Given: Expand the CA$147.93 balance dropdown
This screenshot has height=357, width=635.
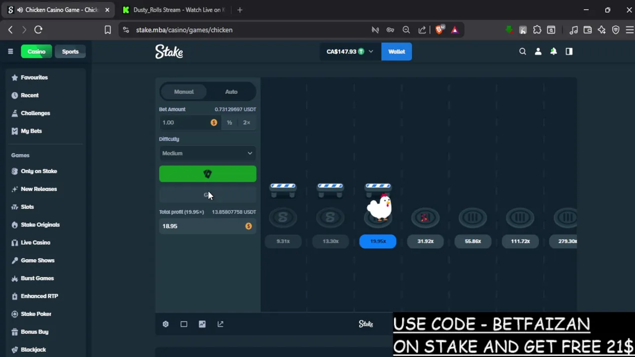Looking at the screenshot, I should pyautogui.click(x=350, y=52).
